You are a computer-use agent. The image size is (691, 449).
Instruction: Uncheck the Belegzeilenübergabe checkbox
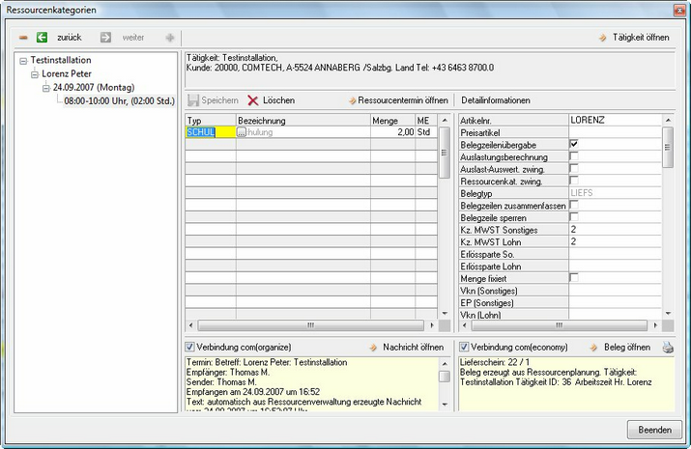574,144
